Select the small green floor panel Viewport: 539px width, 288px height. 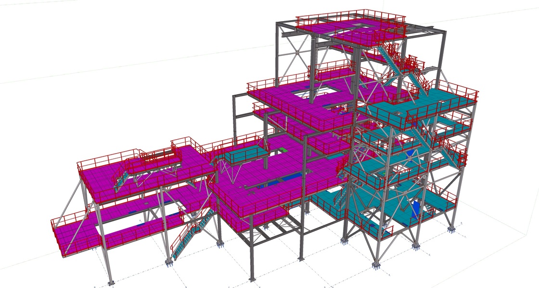point(284,149)
